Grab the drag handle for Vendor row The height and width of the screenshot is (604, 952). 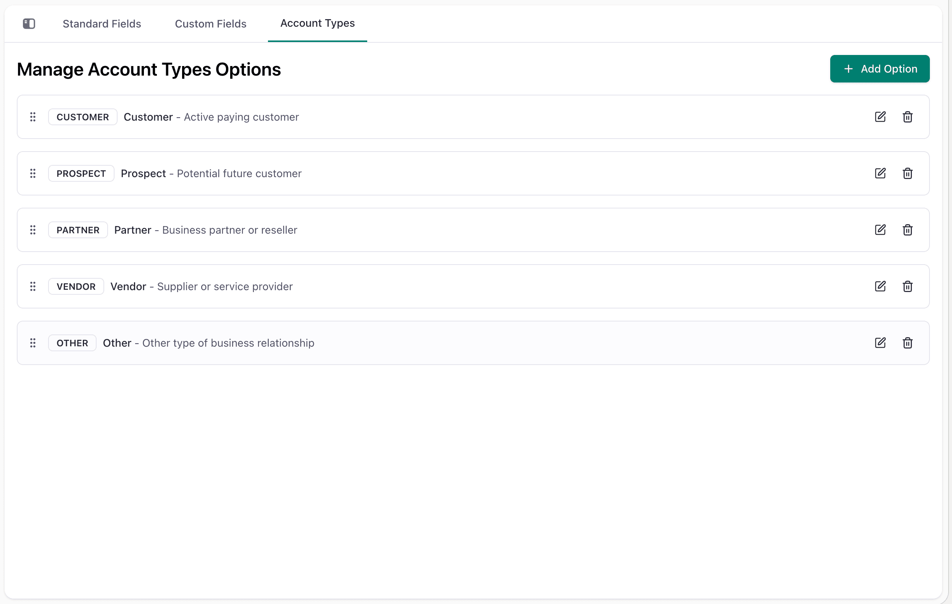tap(33, 287)
